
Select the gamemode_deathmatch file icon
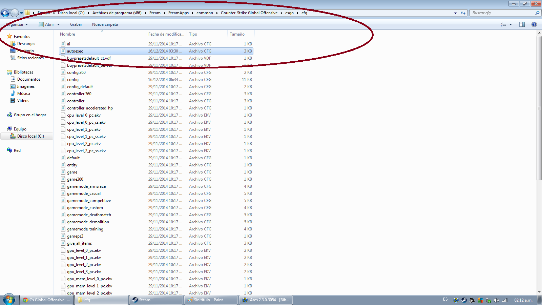[63, 215]
